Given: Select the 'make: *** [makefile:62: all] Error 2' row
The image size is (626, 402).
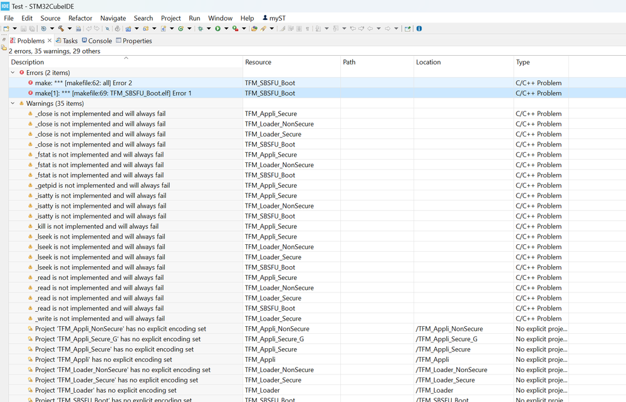Looking at the screenshot, I should (318, 83).
